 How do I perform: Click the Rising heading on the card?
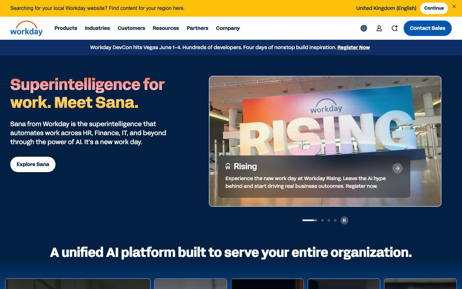pyautogui.click(x=241, y=166)
